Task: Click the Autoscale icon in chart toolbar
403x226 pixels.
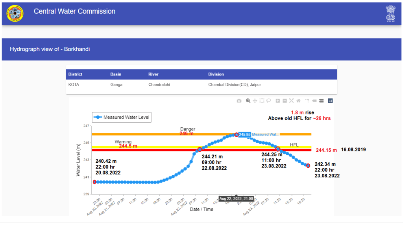Action: [292, 101]
